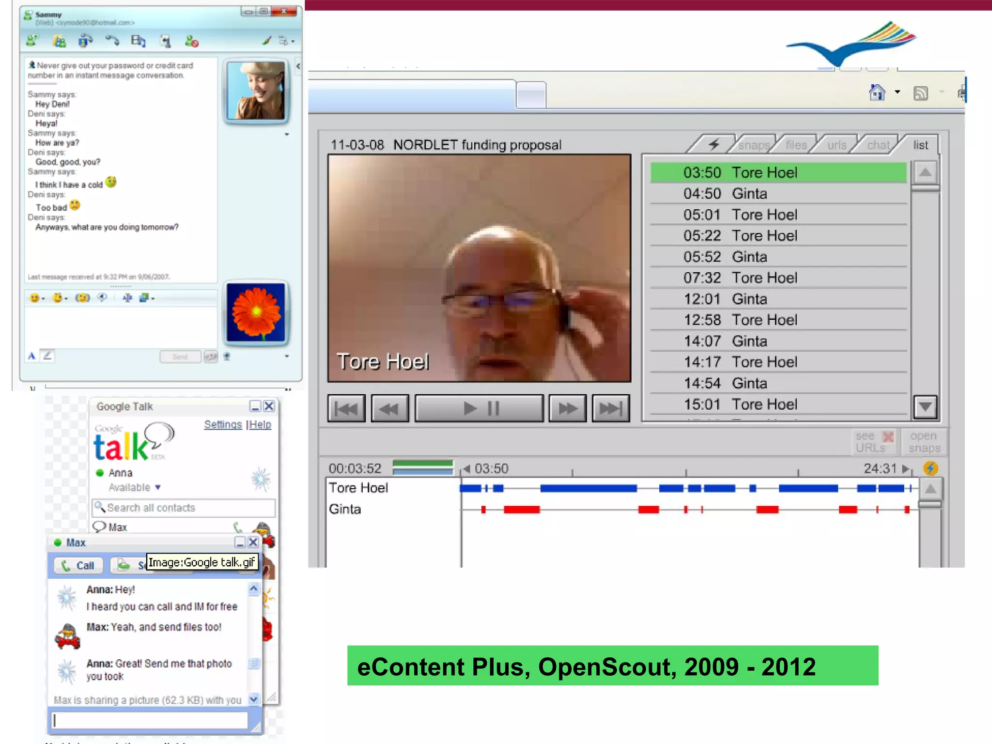Open webcam icon below the flower picture
992x744 pixels.
226,357
